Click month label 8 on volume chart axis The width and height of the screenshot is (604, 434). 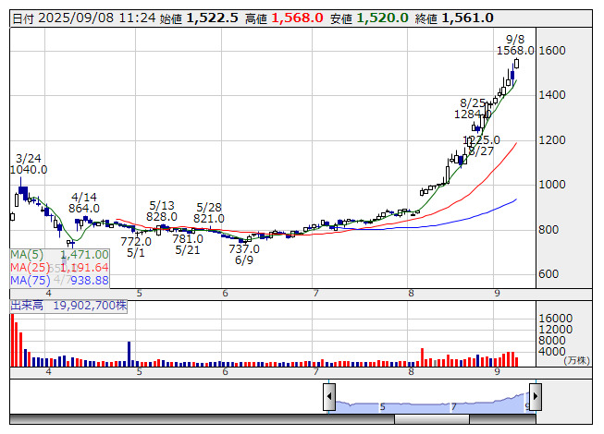click(x=411, y=372)
